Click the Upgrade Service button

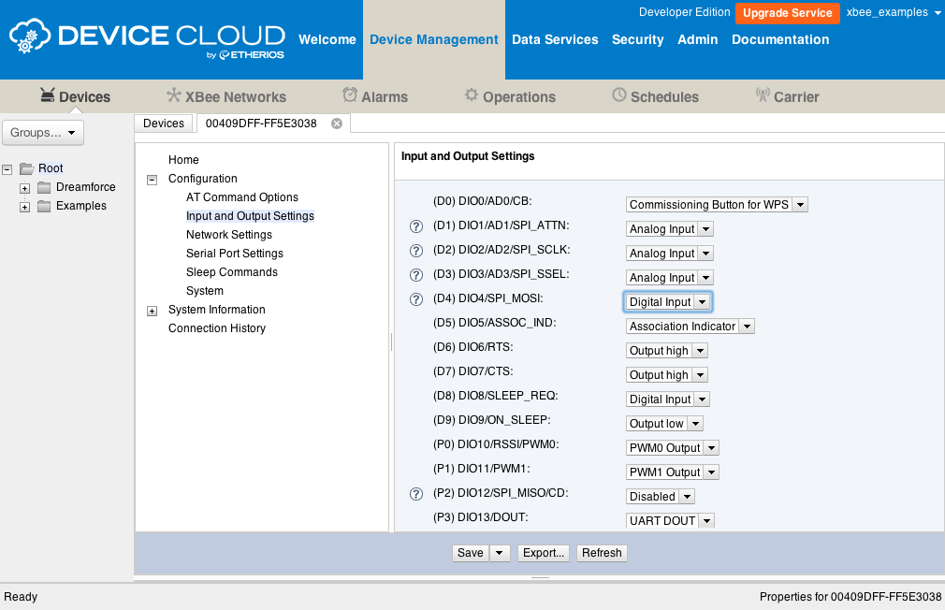[787, 13]
